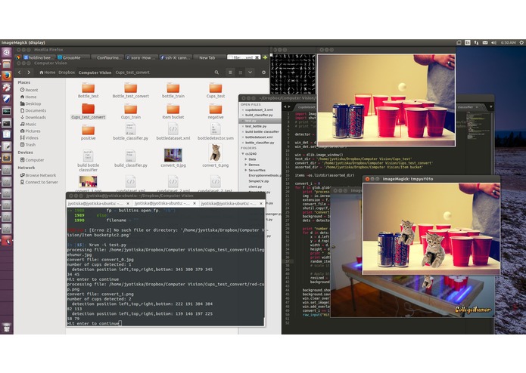Open bottledataset.xml in Sublime open files
Viewport: 526px width, 373px height.
259,137
